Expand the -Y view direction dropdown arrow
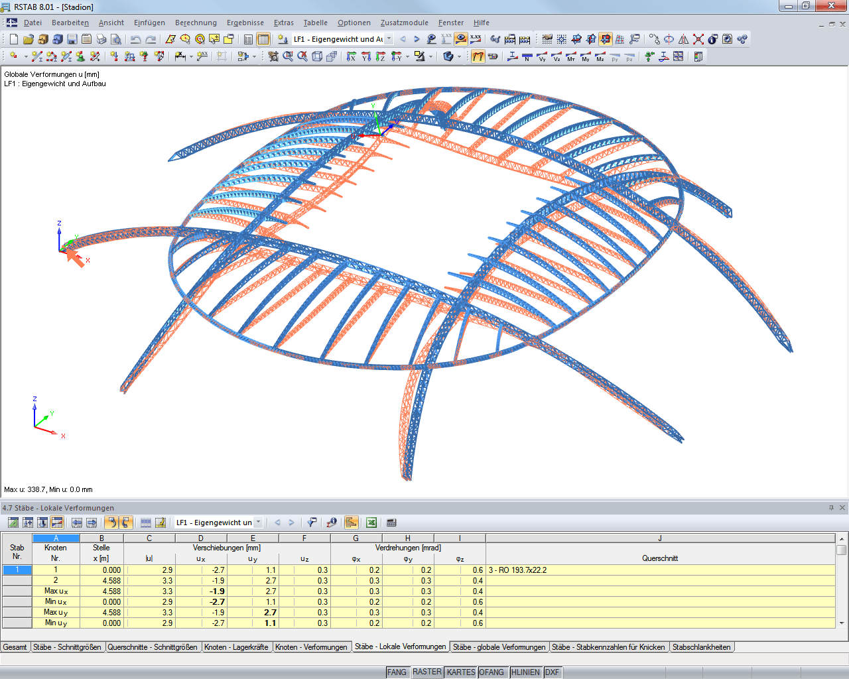849x679 pixels. tap(407, 56)
